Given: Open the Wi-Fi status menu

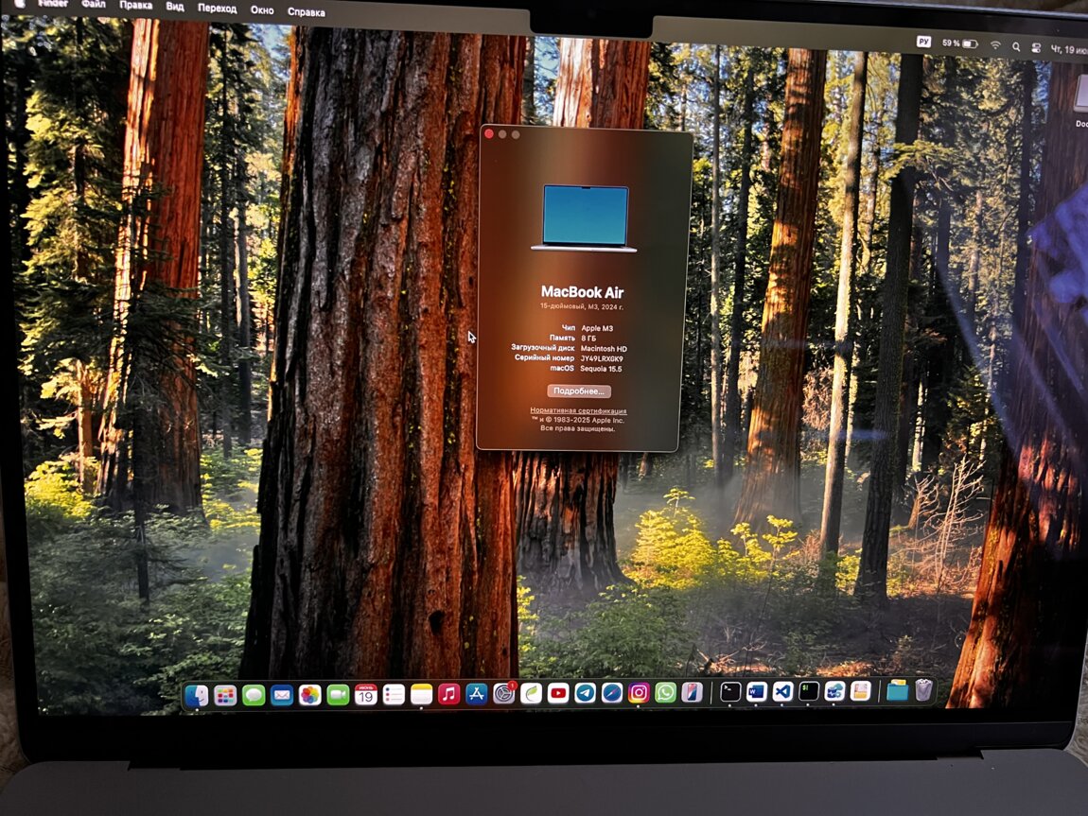Looking at the screenshot, I should tap(995, 44).
